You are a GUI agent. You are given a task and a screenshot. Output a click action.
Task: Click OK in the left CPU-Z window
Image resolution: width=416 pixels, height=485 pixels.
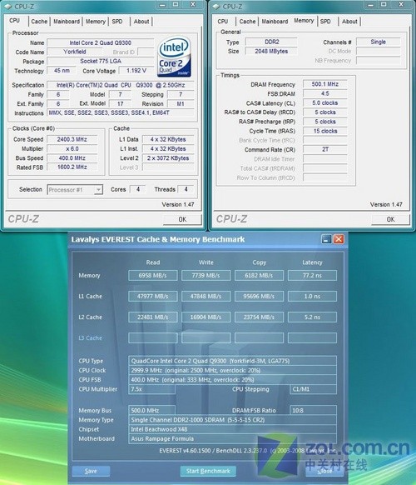(x=182, y=219)
